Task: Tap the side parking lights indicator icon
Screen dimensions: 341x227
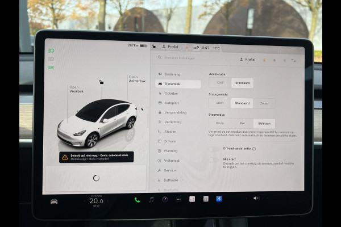Action: [x=51, y=68]
